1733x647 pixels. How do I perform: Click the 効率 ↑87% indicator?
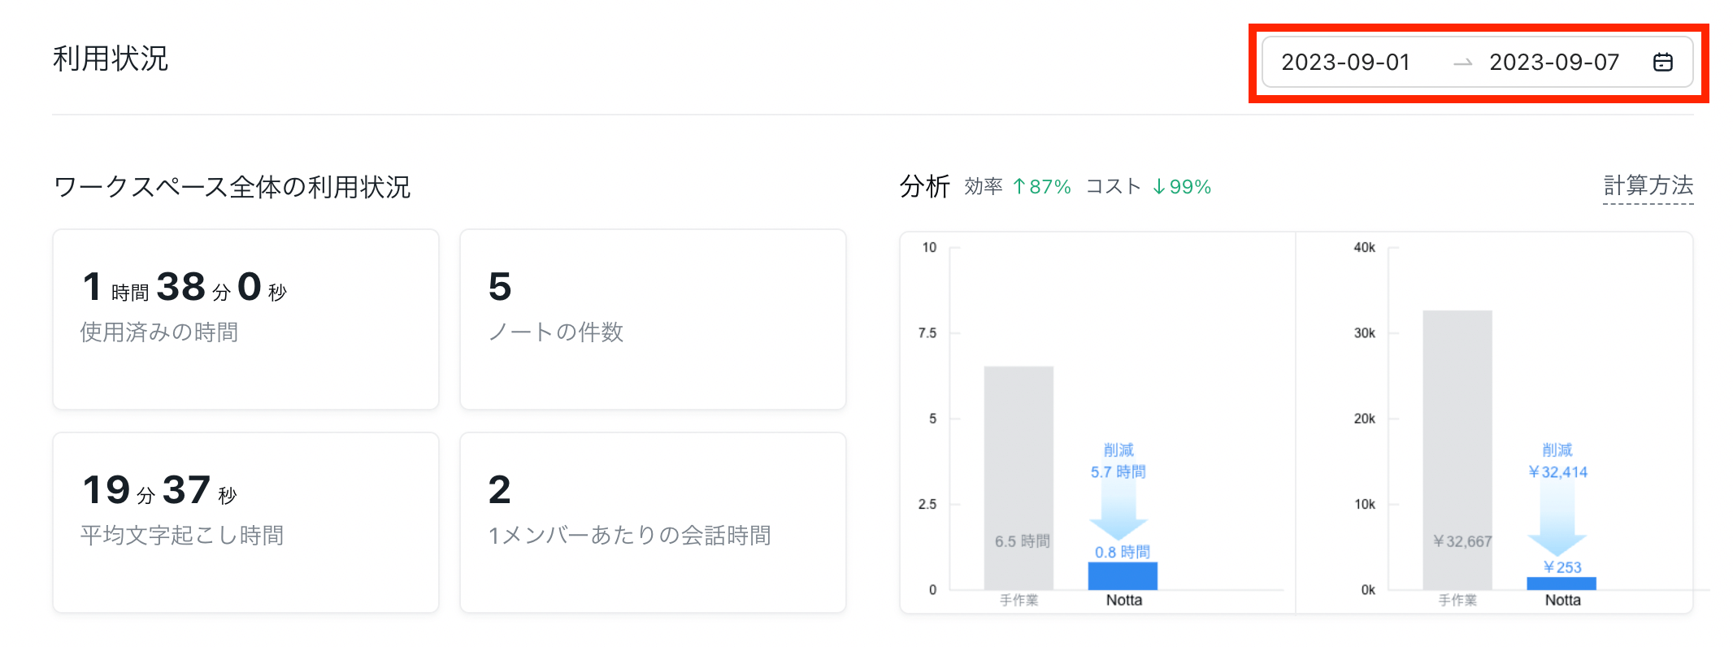(x=1018, y=187)
